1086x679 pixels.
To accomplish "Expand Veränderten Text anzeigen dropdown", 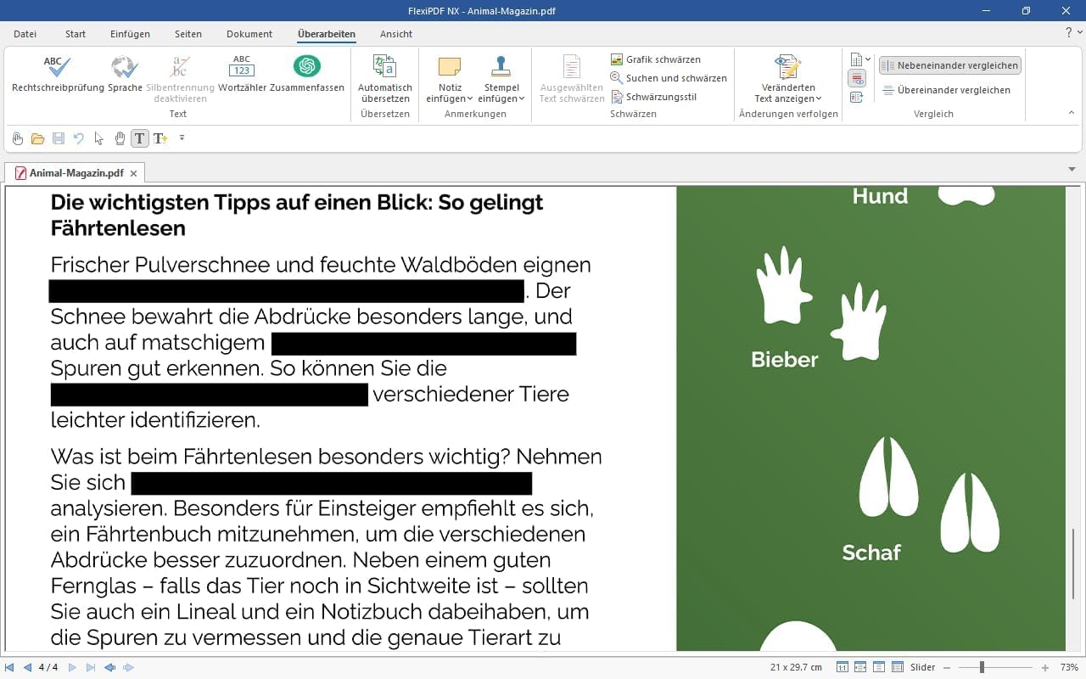I will click(x=819, y=98).
